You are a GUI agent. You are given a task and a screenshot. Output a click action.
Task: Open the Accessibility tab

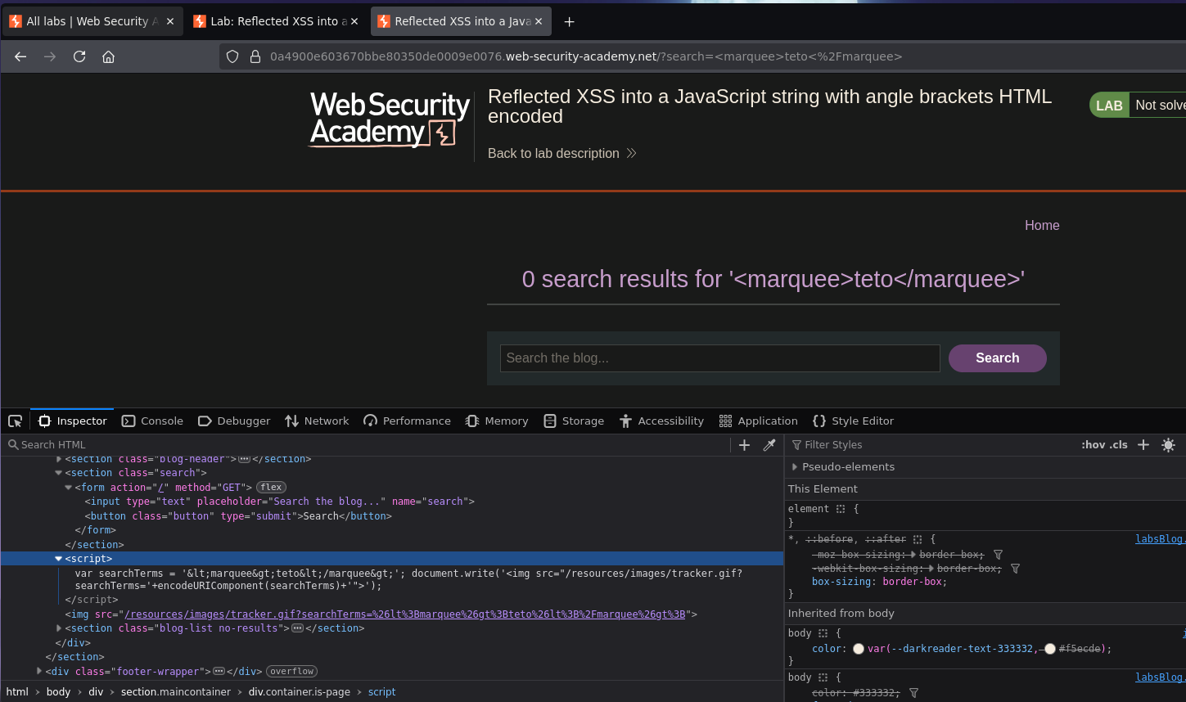pyautogui.click(x=661, y=421)
